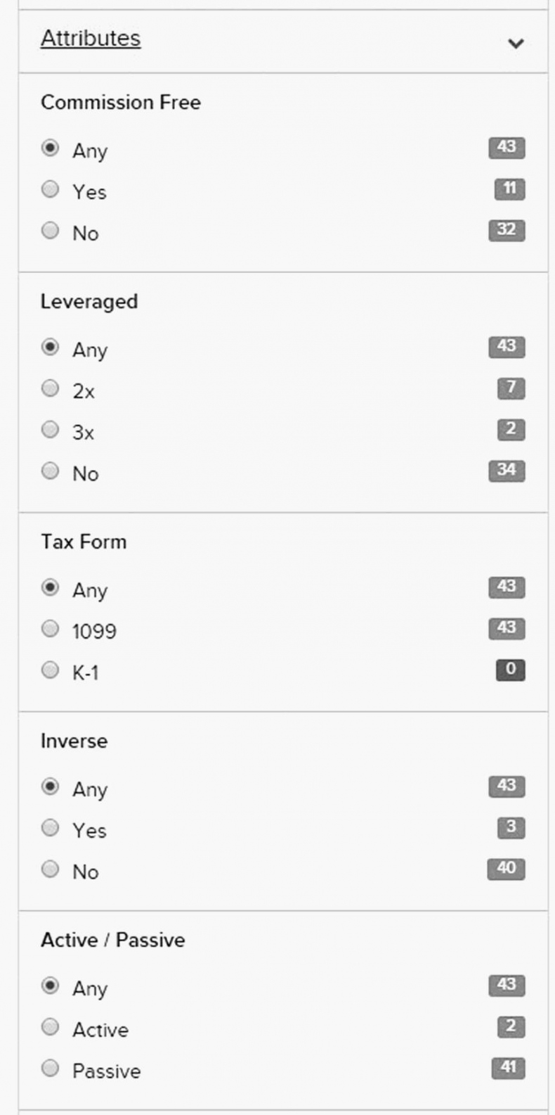Choose Any under Commission Free

coord(50,148)
